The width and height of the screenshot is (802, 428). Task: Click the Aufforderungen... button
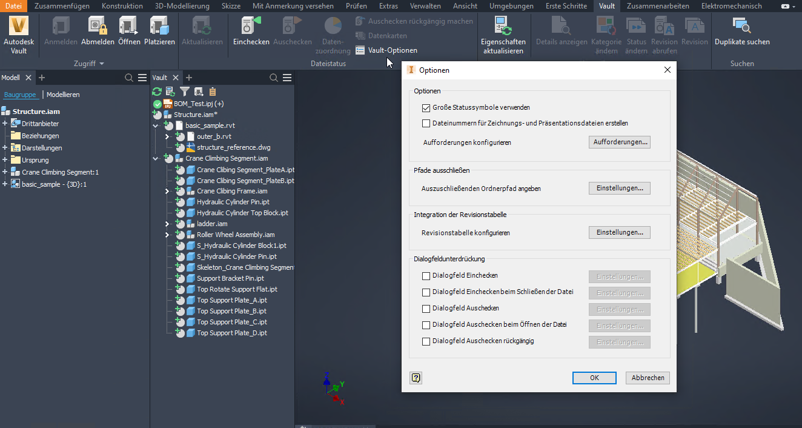[x=620, y=142]
